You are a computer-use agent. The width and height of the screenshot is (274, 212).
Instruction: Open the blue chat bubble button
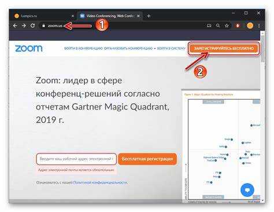coord(247,190)
